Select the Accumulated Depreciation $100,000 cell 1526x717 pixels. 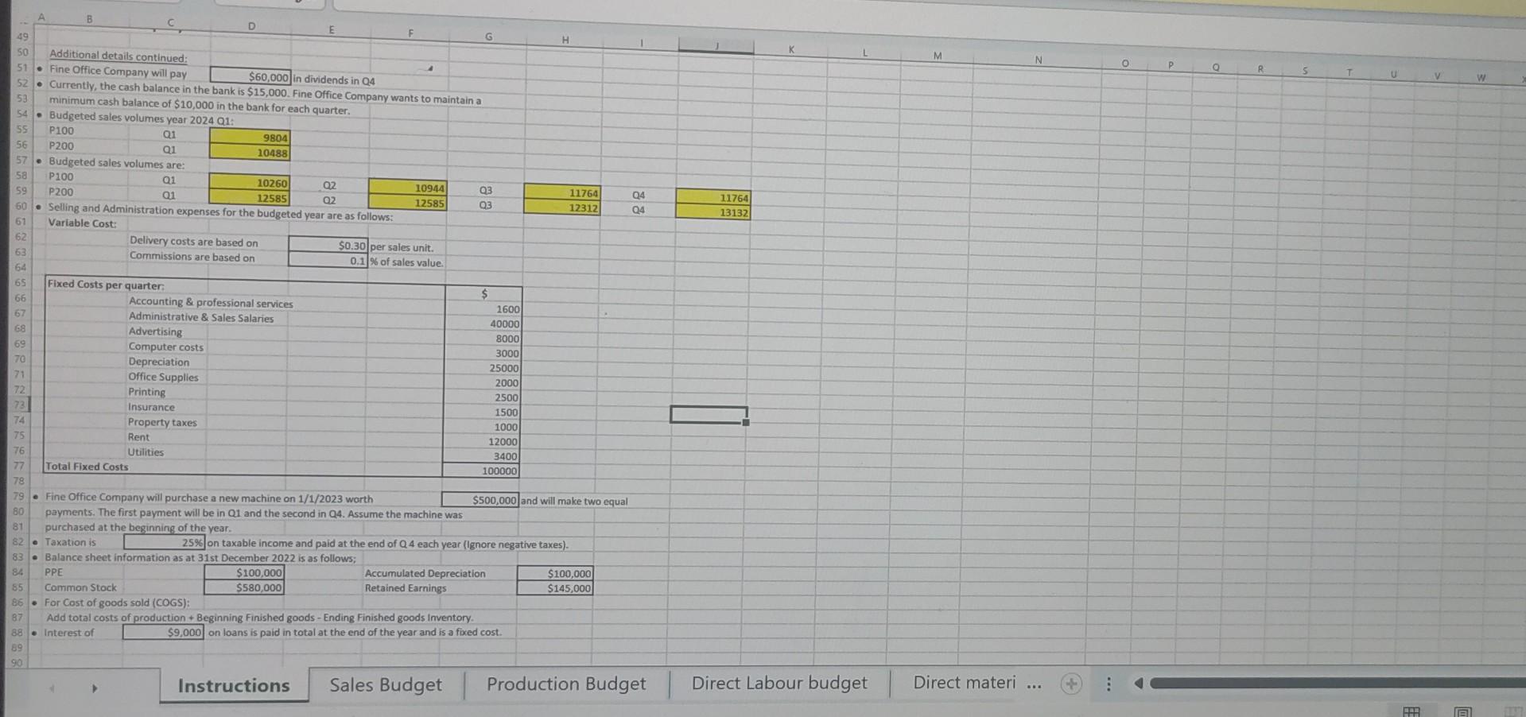coord(555,573)
